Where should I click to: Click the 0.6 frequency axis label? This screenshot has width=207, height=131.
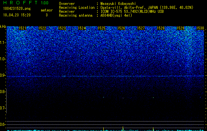coord(3,124)
